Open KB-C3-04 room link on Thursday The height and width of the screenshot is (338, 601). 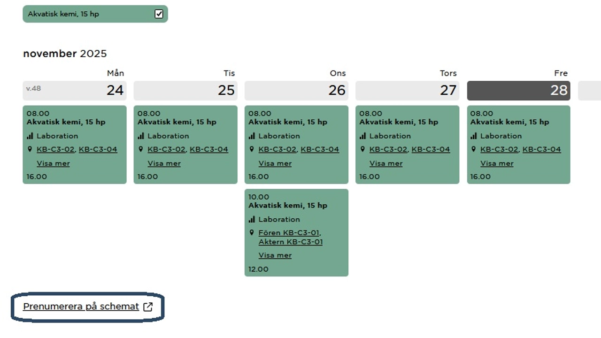[x=431, y=149]
